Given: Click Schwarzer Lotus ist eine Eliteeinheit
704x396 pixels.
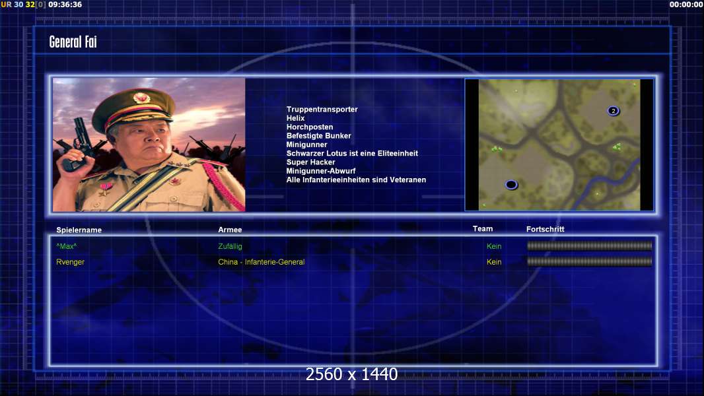Looking at the screenshot, I should point(352,153).
